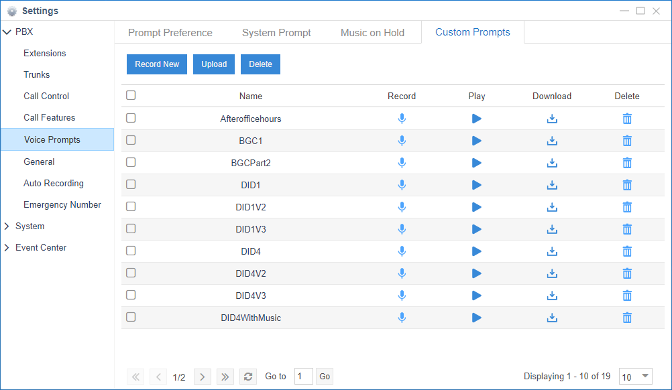Click the Record New button

pos(157,64)
